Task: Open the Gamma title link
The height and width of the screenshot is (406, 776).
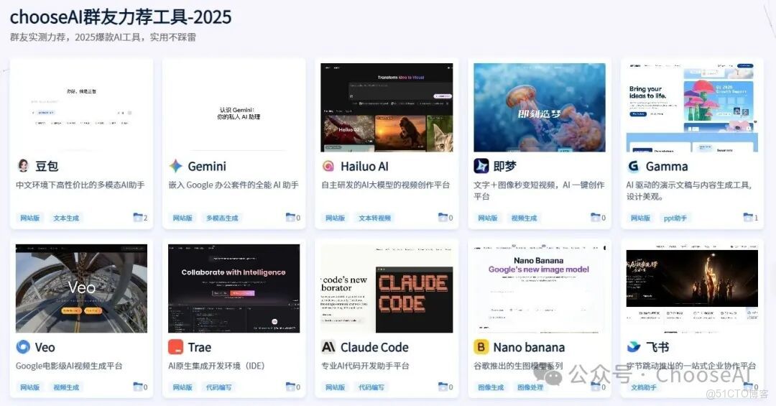Action: [667, 167]
